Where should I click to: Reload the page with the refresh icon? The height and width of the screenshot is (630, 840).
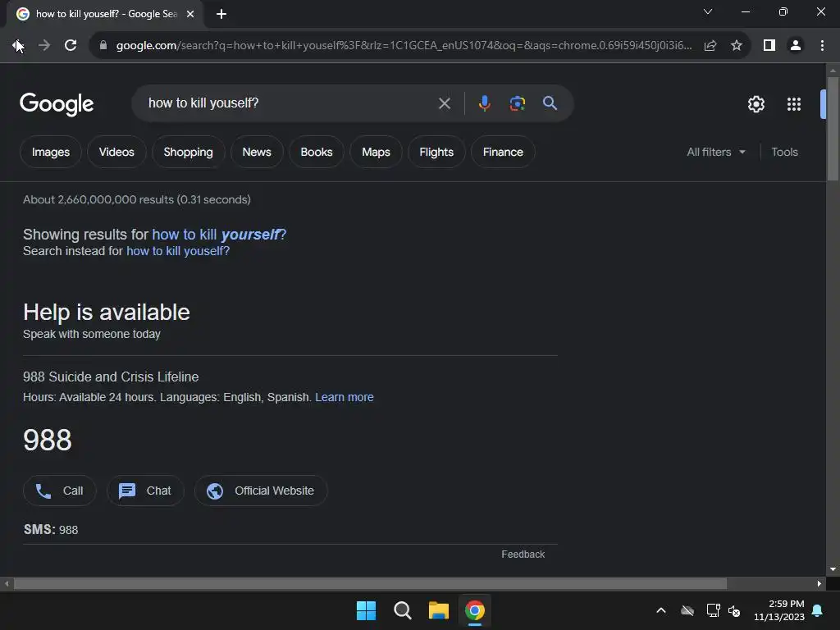click(71, 46)
